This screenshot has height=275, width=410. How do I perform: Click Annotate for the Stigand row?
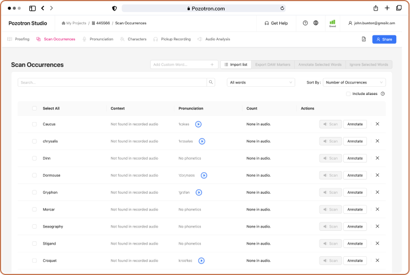click(x=355, y=244)
